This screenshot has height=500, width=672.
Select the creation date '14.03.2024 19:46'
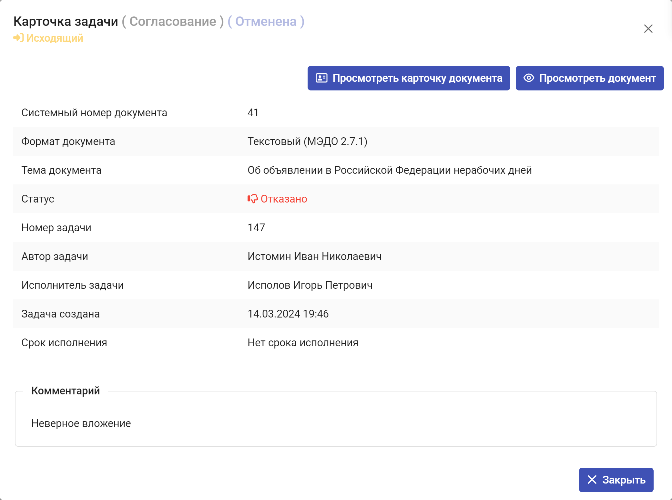(288, 314)
